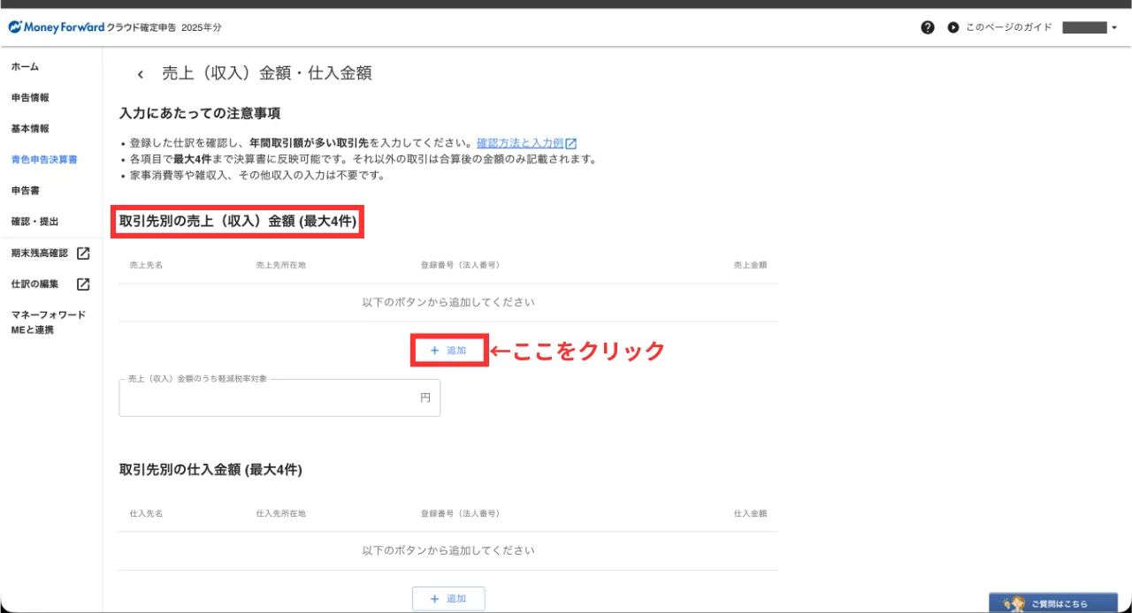1132x613 pixels.
Task: Open 申告書 from the sidebar
Action: 25,191
